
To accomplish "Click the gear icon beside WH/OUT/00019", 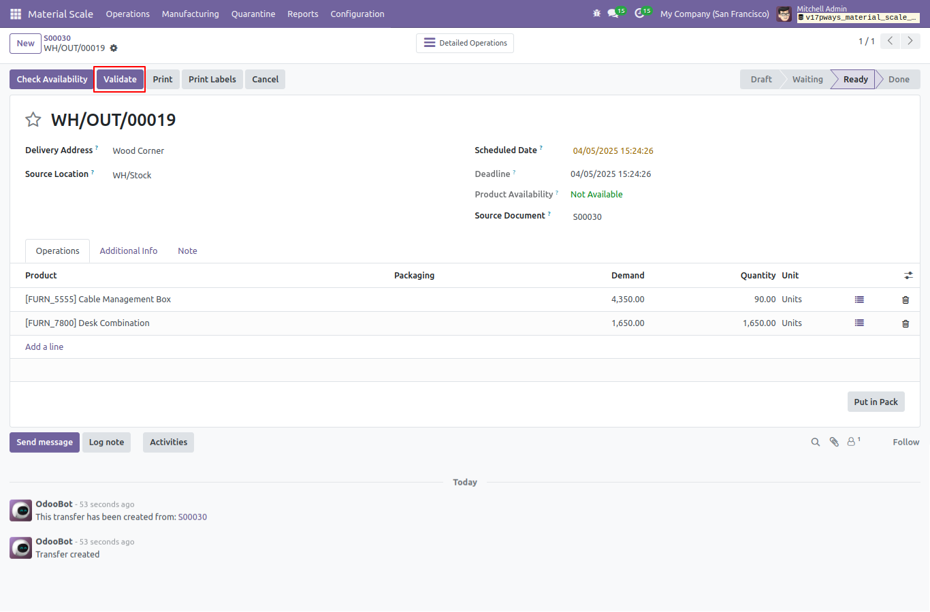I will point(114,48).
